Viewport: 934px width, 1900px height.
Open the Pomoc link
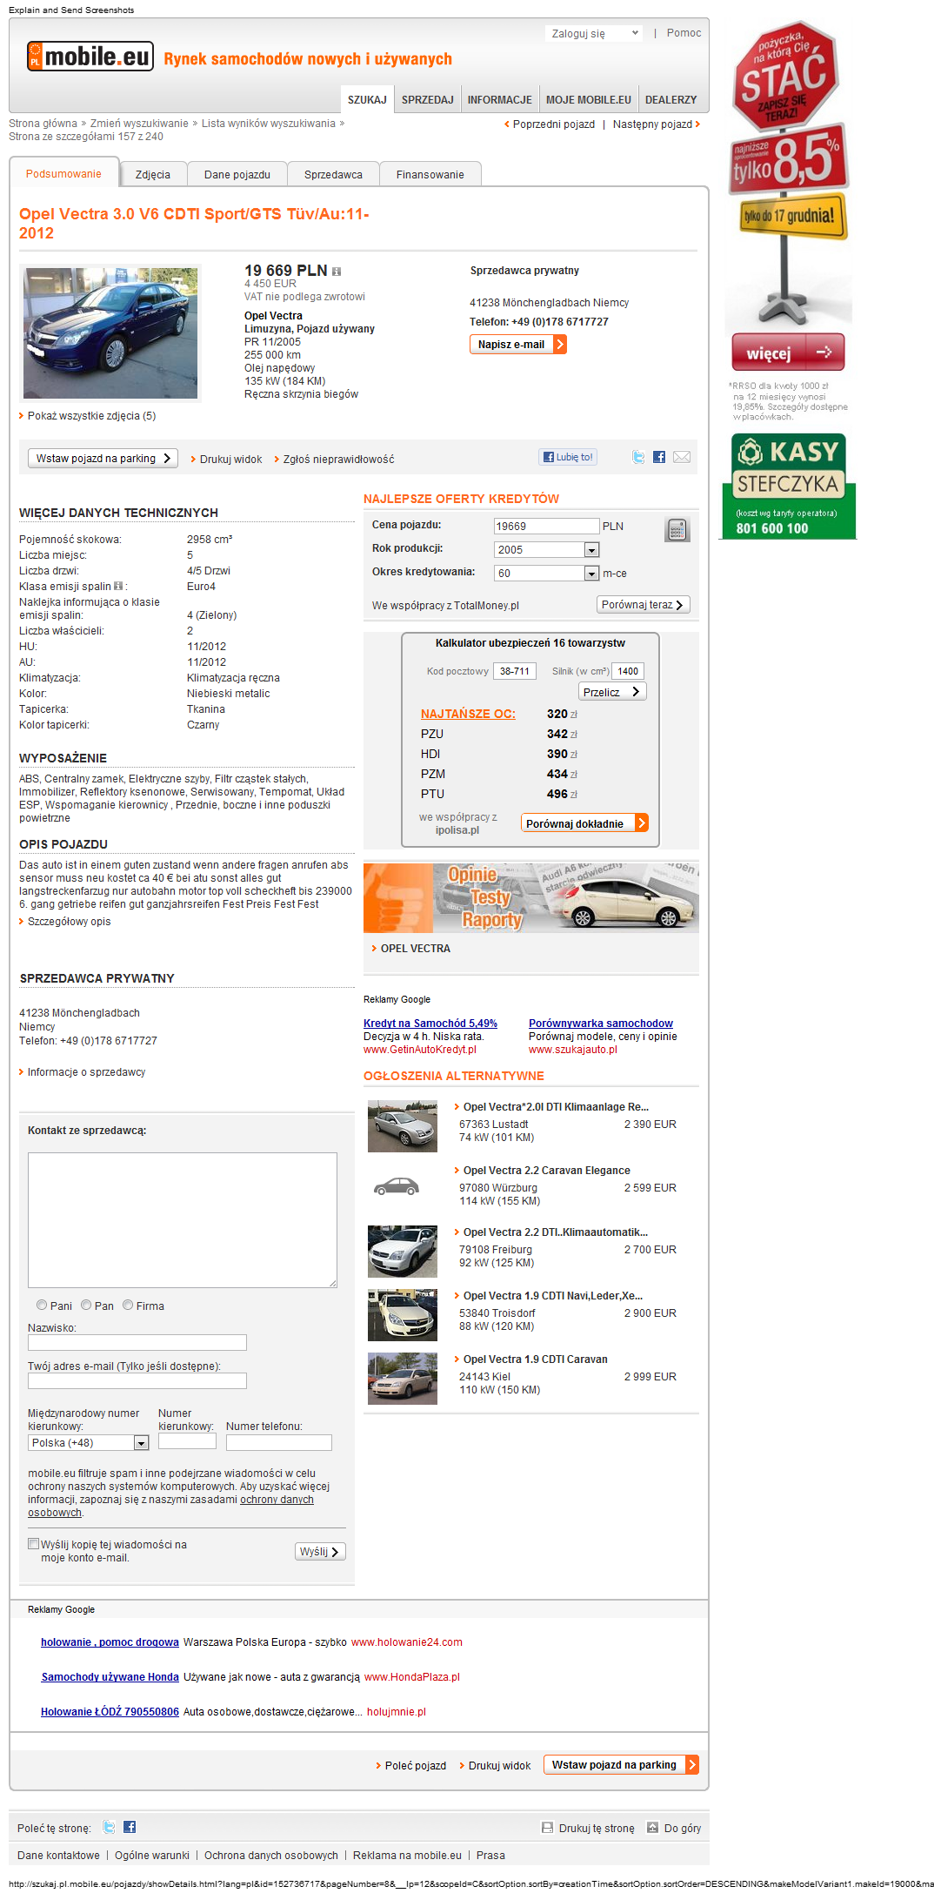[684, 33]
